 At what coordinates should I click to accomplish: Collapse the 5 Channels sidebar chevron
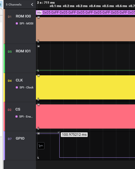click(x=32, y=5)
